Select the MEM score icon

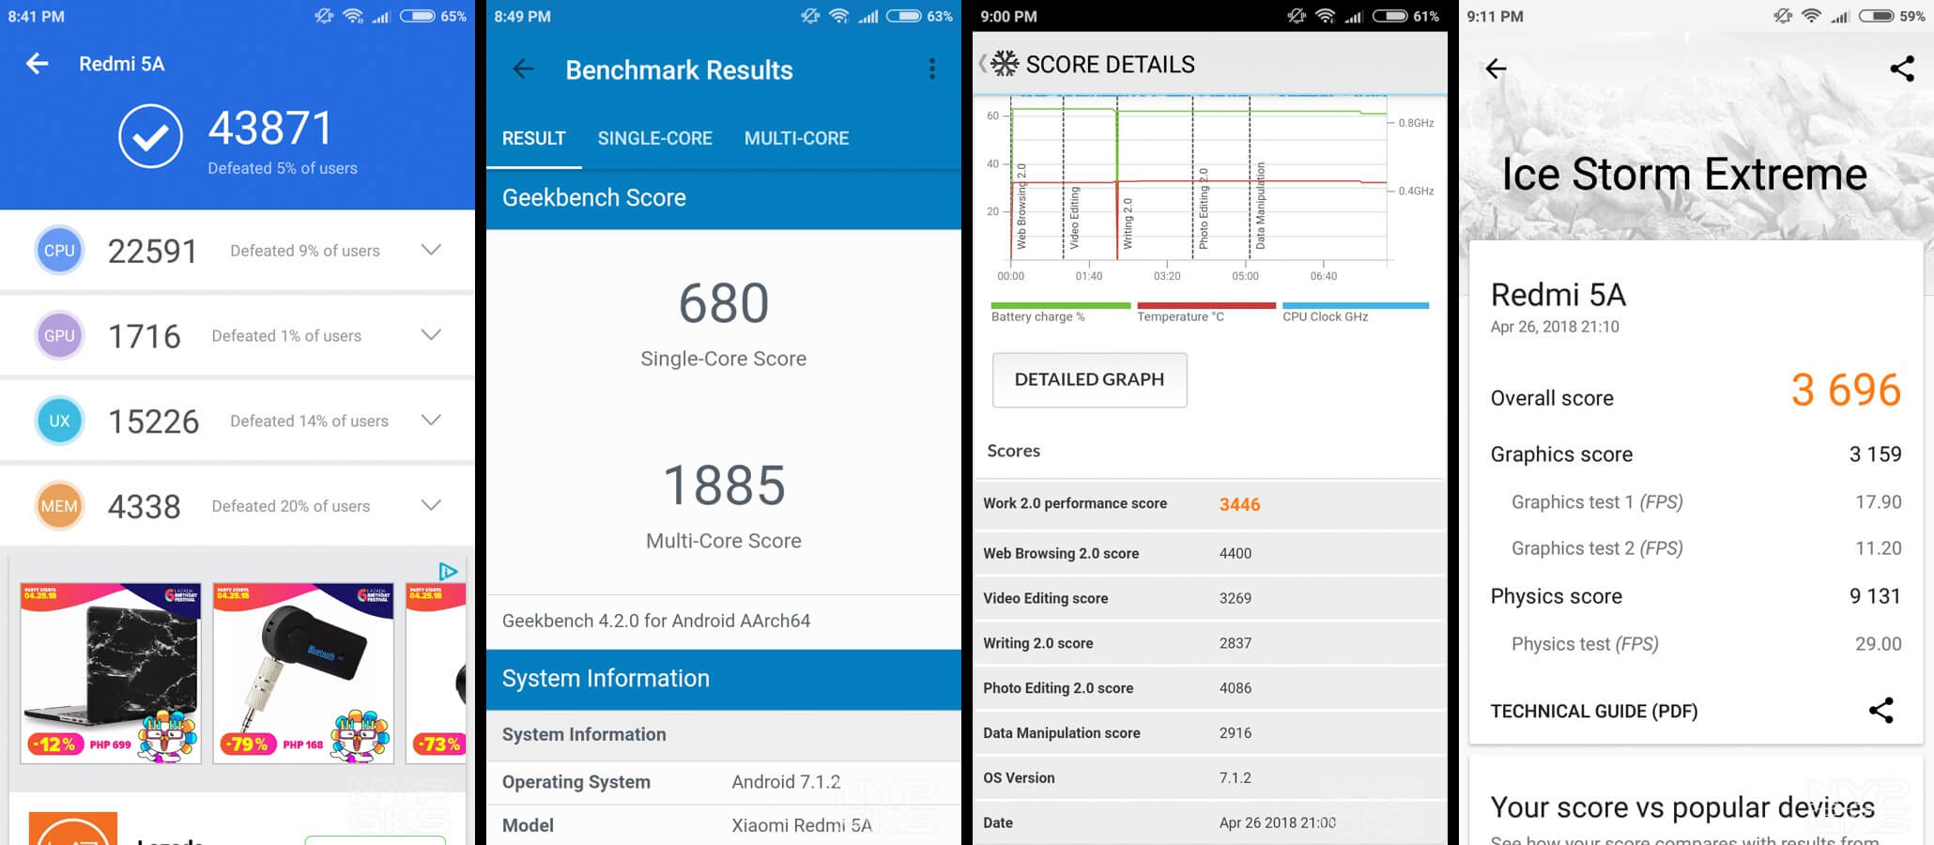click(59, 505)
